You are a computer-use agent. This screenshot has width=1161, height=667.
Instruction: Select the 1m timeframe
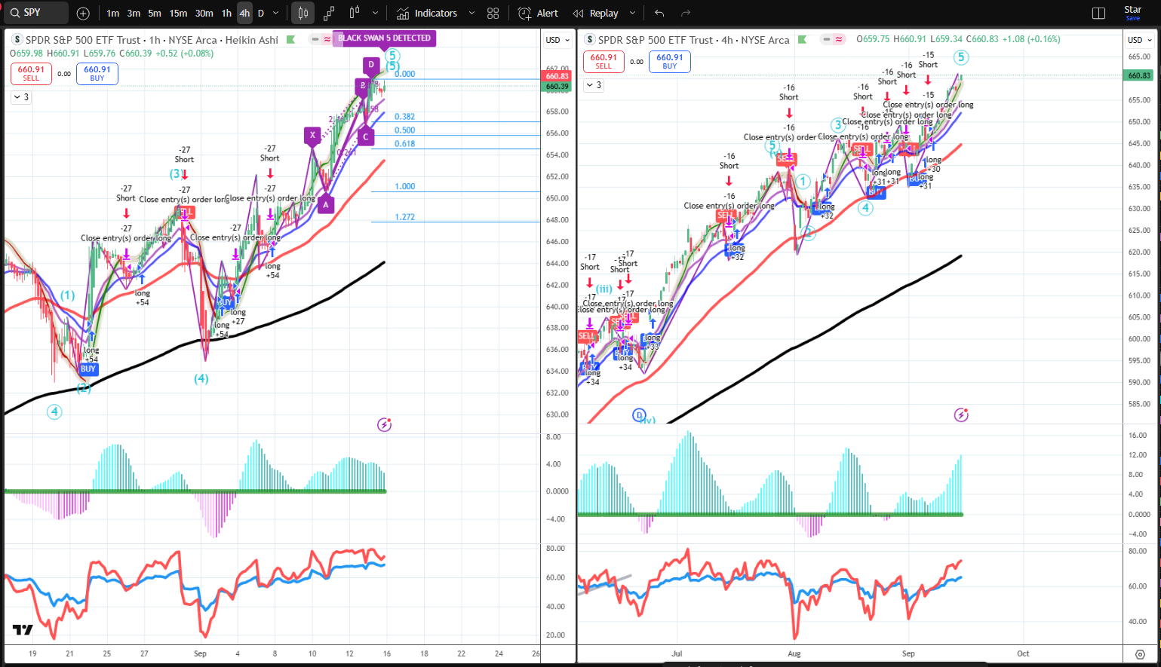pyautogui.click(x=112, y=13)
